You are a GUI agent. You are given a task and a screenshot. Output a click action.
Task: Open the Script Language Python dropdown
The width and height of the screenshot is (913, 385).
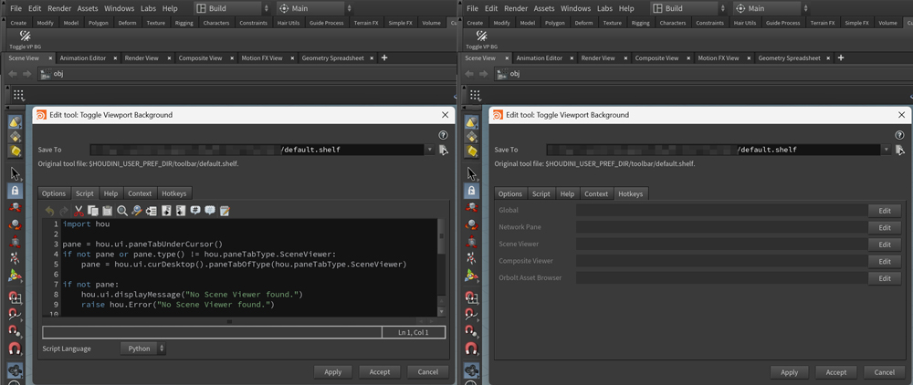pyautogui.click(x=143, y=349)
